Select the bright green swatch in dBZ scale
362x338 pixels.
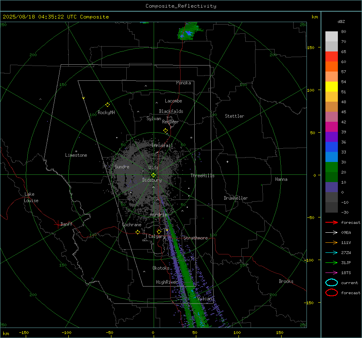pyautogui.click(x=331, y=167)
